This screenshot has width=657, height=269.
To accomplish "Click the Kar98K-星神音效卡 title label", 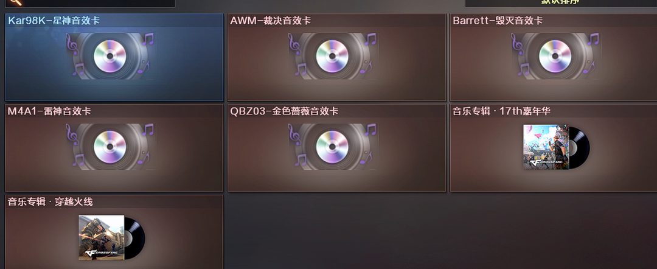I will [x=54, y=21].
